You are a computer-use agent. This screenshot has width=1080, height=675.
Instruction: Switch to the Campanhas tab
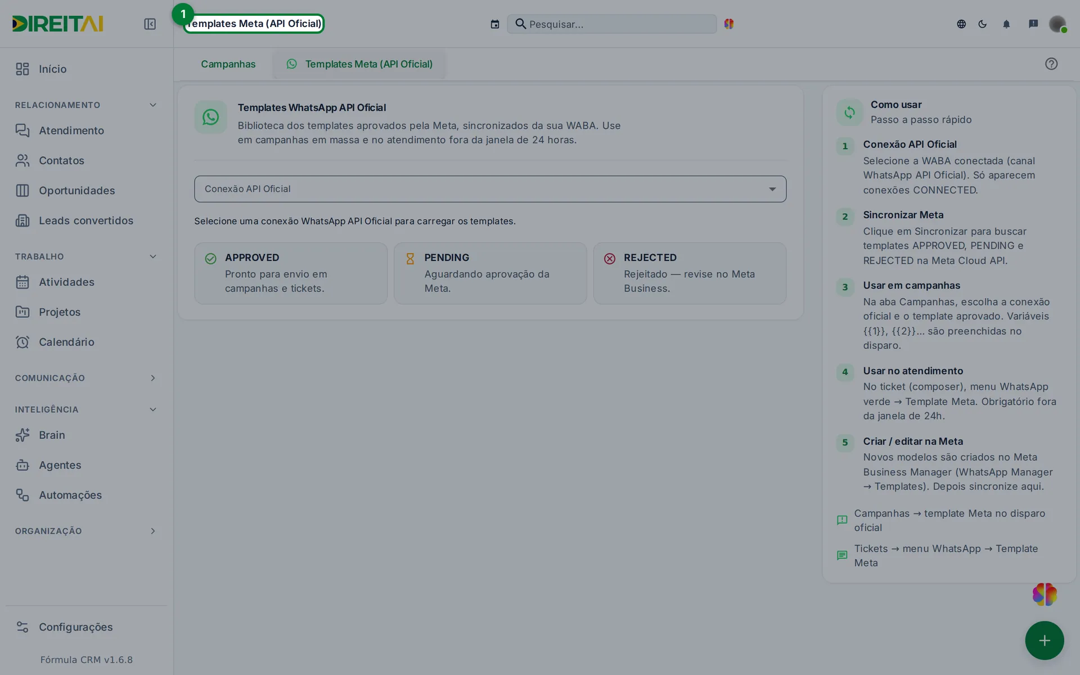point(228,64)
